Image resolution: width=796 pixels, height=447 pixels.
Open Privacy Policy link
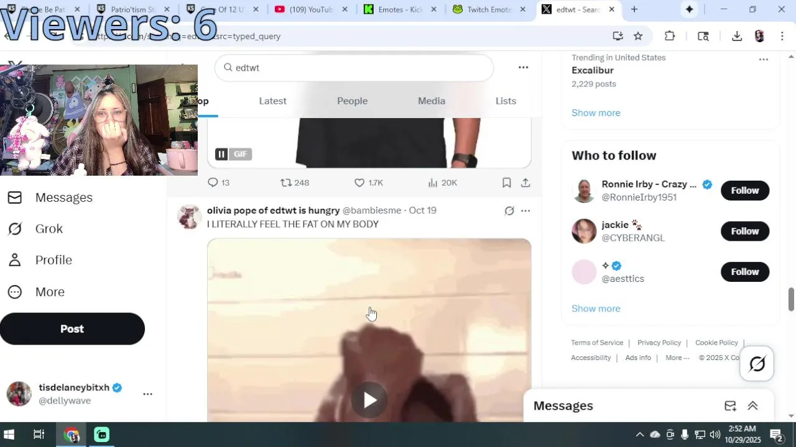(659, 343)
